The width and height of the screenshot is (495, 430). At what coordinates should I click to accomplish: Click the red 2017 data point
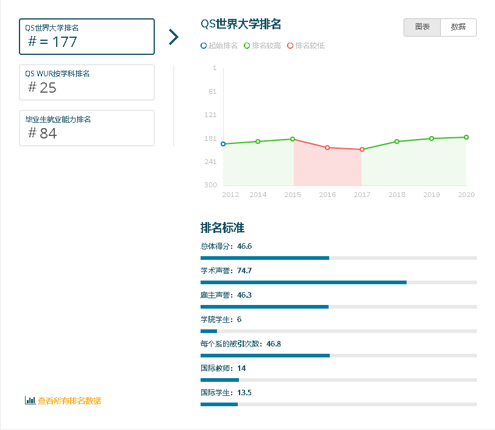click(x=362, y=149)
